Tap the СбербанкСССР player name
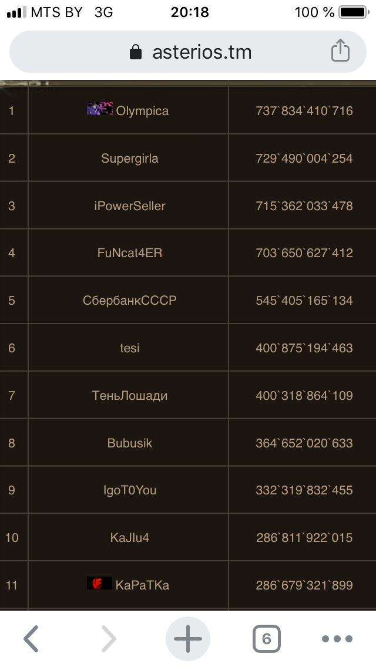This screenshot has height=667, width=376. tap(130, 301)
